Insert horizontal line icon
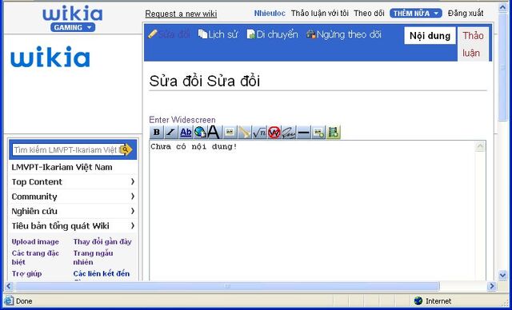The height and width of the screenshot is (310, 512). [304, 133]
